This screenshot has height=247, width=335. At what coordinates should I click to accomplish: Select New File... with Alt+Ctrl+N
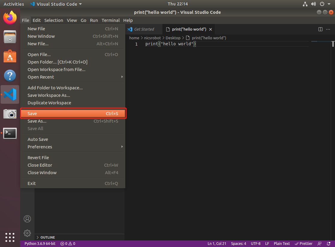pos(73,44)
